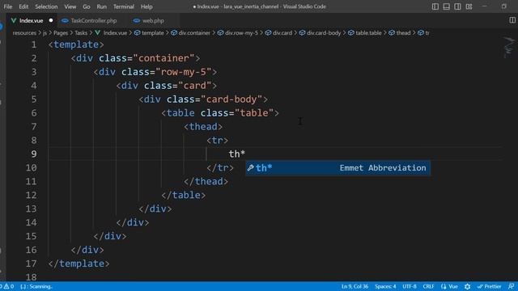
Task: Click line number 1
Action: 34,44
